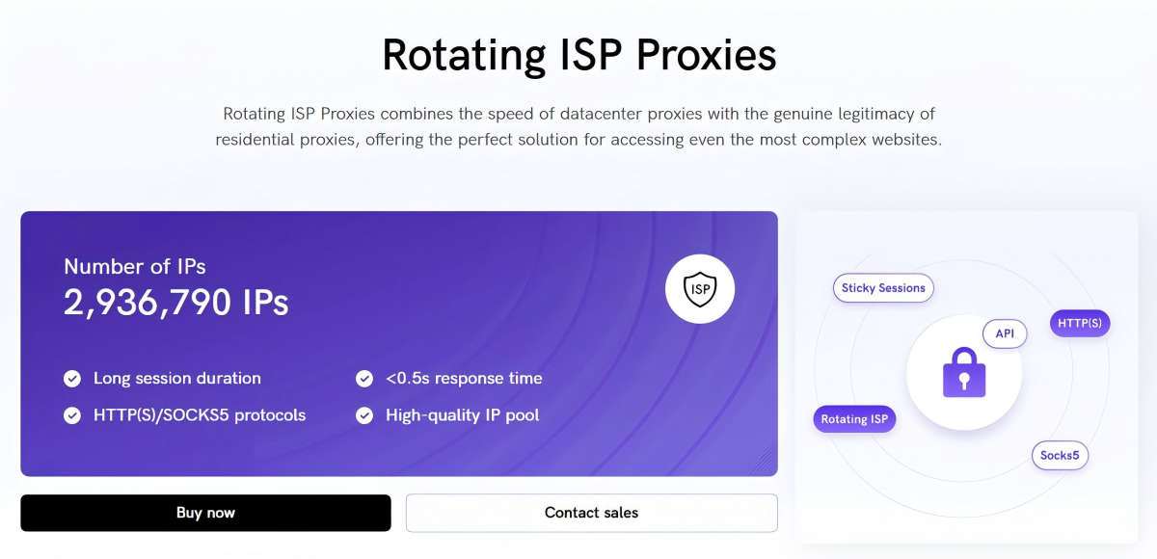The image size is (1157, 559).
Task: Click checkmark beside High-quality IP pool
Action: coord(364,415)
